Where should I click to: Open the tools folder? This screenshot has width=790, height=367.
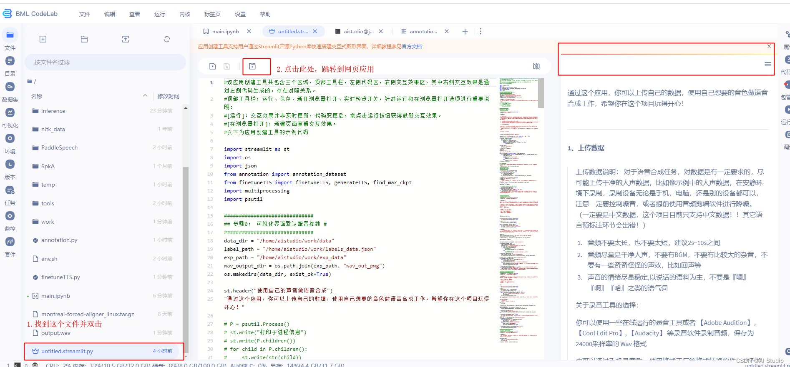[103, 203]
